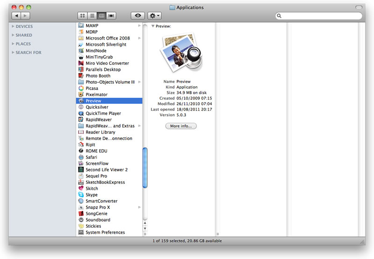Screen dimensions: 374x259
Task: Select the Skype application icon
Action: (x=81, y=195)
